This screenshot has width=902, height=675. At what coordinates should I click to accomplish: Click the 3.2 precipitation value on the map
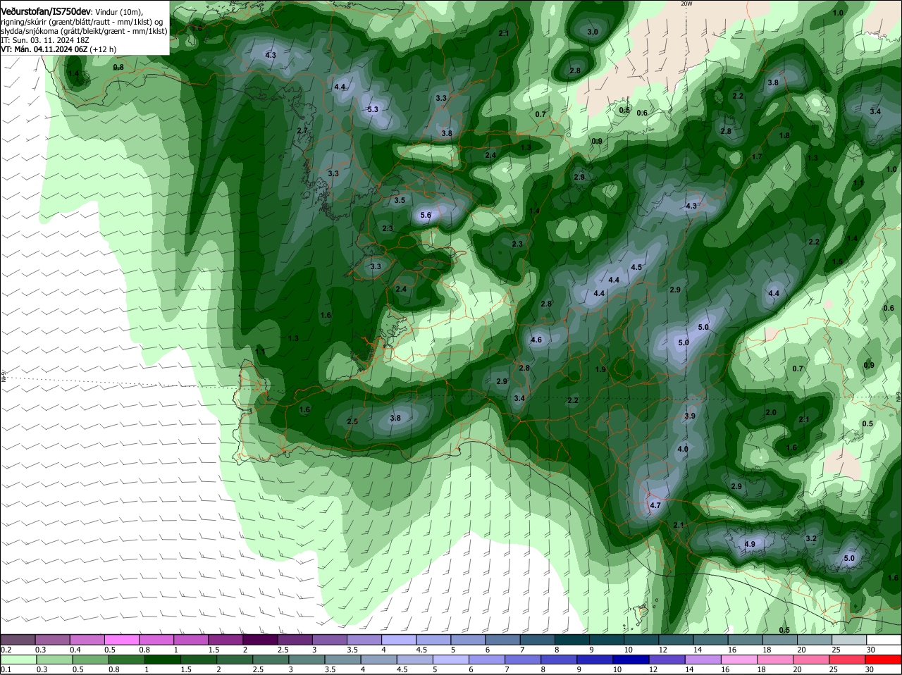tap(811, 538)
